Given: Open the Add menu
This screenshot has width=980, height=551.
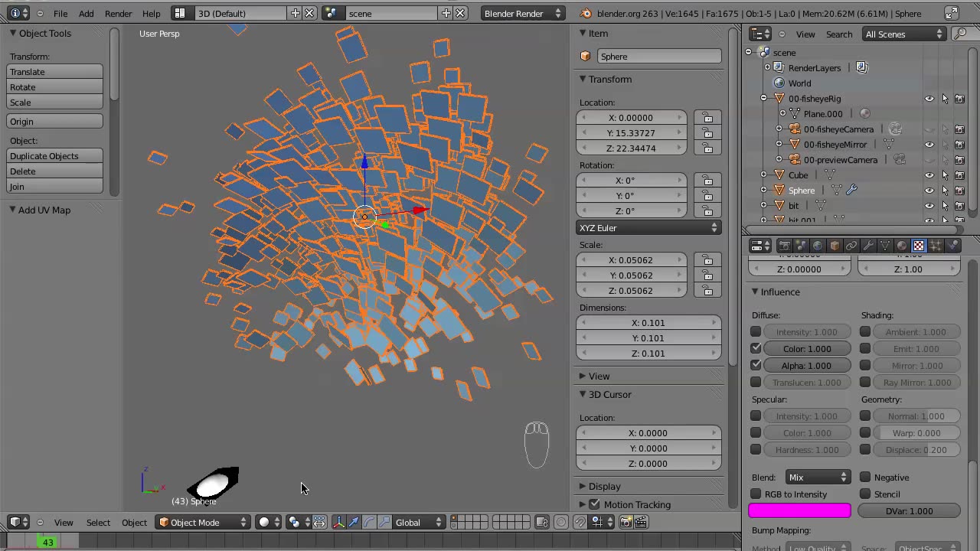Looking at the screenshot, I should (x=86, y=13).
